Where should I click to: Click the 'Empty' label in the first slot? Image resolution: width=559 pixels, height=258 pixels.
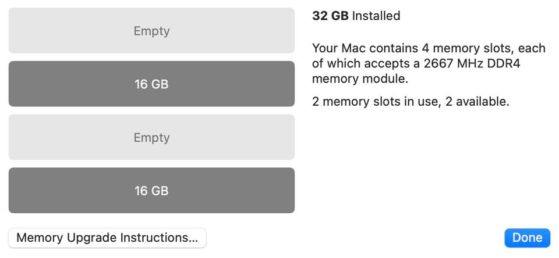pyautogui.click(x=151, y=31)
